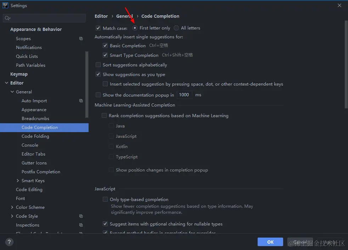Open Editor Tabs settings page
The width and height of the screenshot is (348, 250).
pos(33,154)
